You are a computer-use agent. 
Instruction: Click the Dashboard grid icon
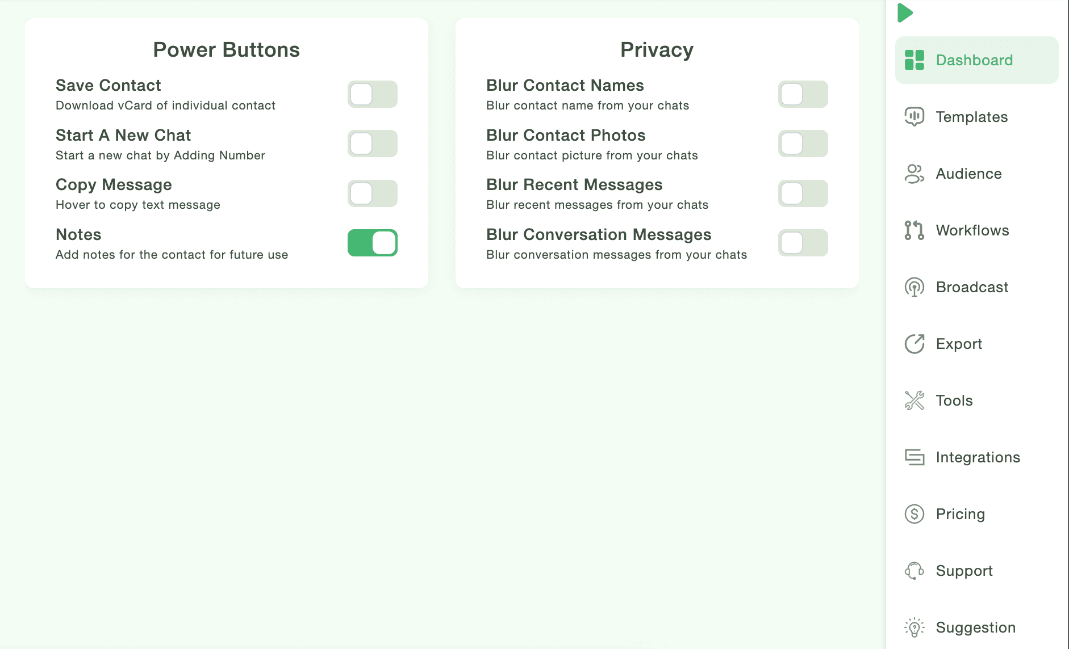915,60
